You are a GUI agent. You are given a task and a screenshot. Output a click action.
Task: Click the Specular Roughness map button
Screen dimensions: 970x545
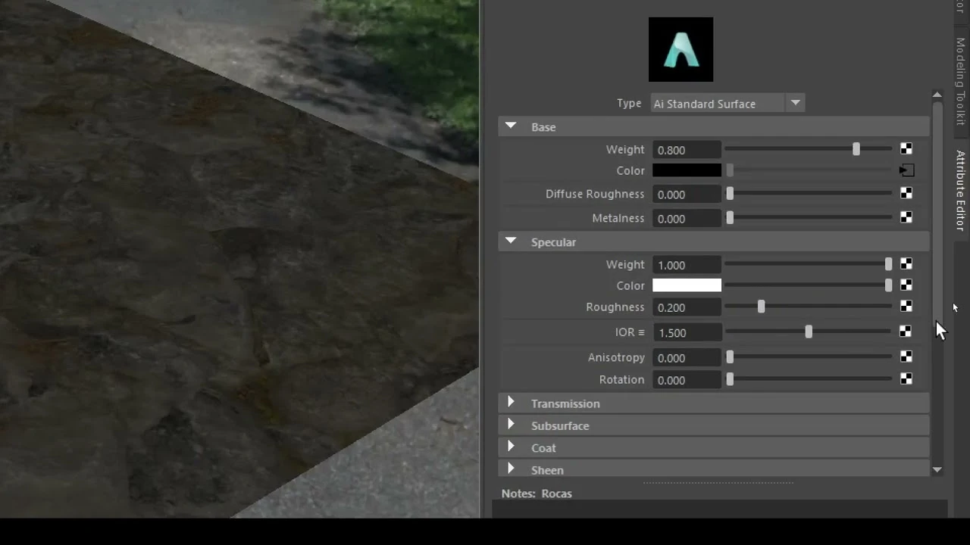tap(906, 307)
